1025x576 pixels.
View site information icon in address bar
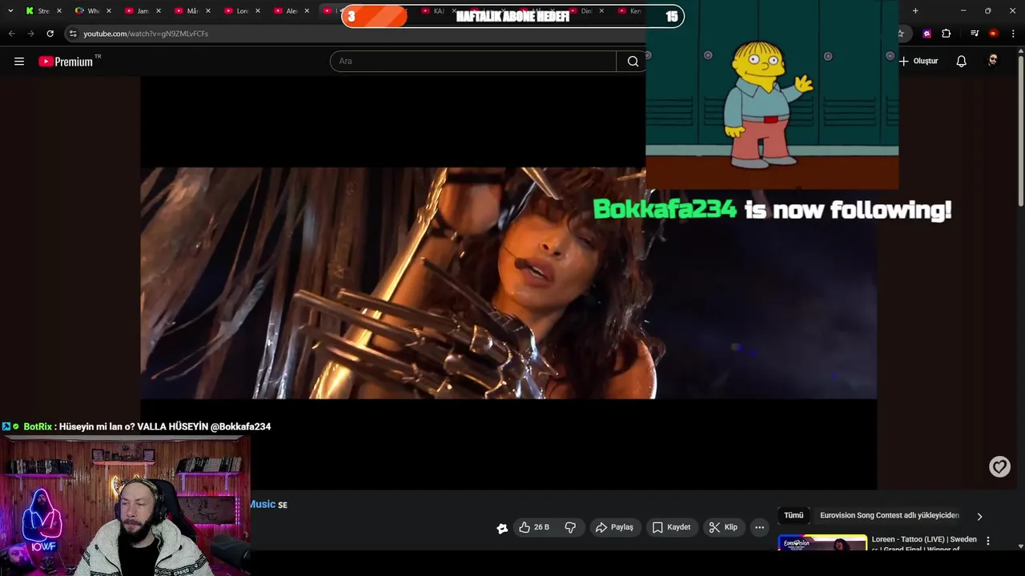(72, 34)
